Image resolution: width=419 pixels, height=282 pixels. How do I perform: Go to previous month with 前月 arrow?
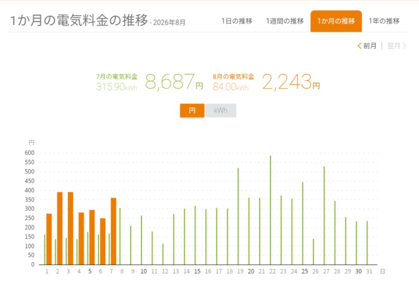point(367,45)
